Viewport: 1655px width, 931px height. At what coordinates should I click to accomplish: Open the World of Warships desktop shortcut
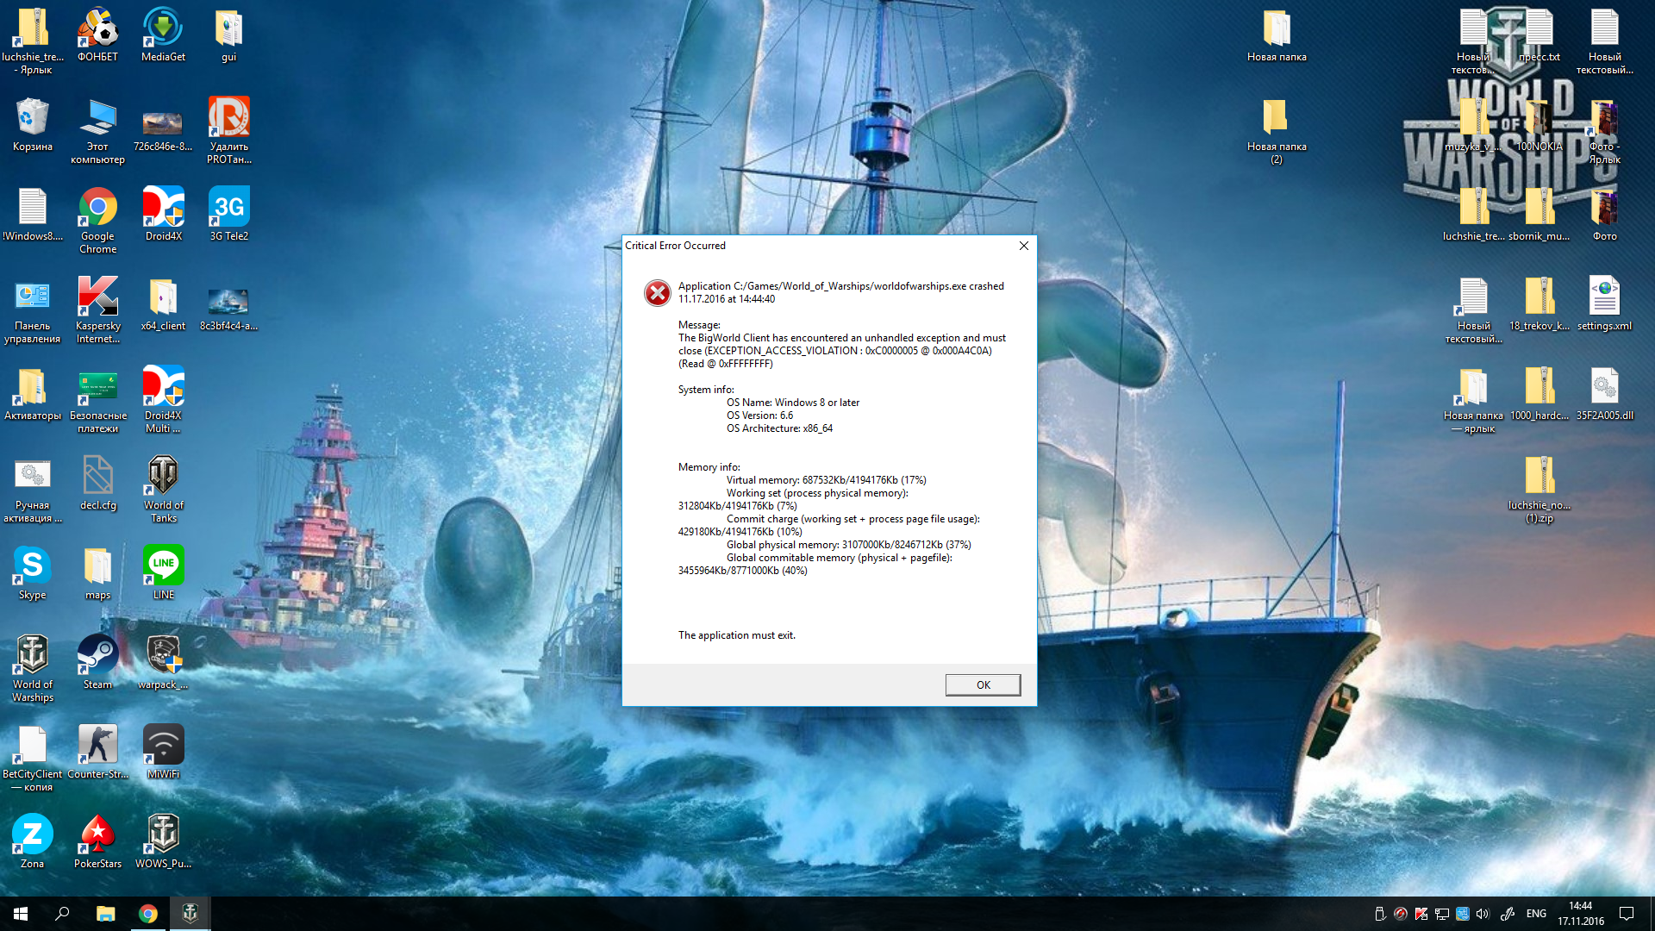coord(33,668)
